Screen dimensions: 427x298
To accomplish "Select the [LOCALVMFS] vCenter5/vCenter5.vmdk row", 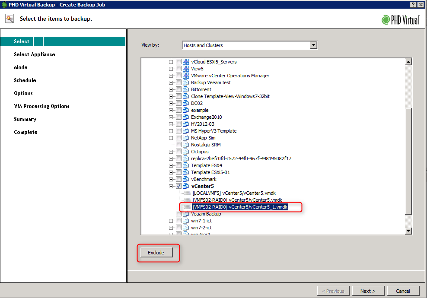I will click(x=234, y=193).
